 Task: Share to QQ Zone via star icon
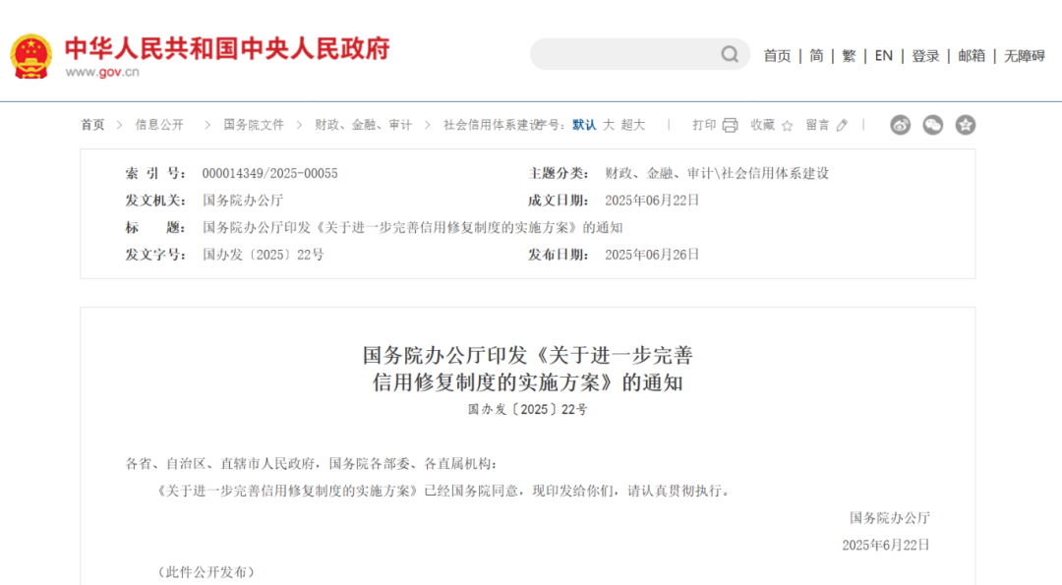click(x=966, y=125)
